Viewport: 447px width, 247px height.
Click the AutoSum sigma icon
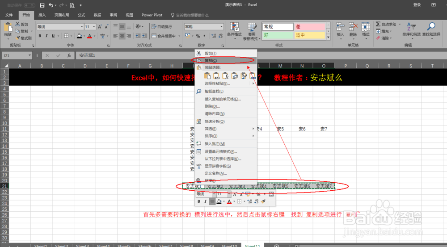tap(378, 24)
